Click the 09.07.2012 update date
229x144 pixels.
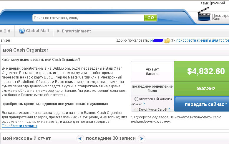(x=206, y=89)
